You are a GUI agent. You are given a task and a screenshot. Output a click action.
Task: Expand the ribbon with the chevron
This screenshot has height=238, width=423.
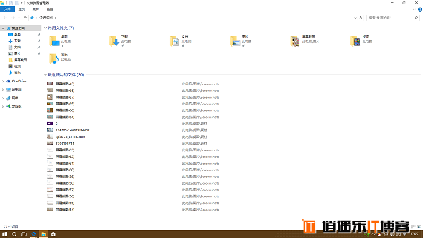[x=414, y=10]
